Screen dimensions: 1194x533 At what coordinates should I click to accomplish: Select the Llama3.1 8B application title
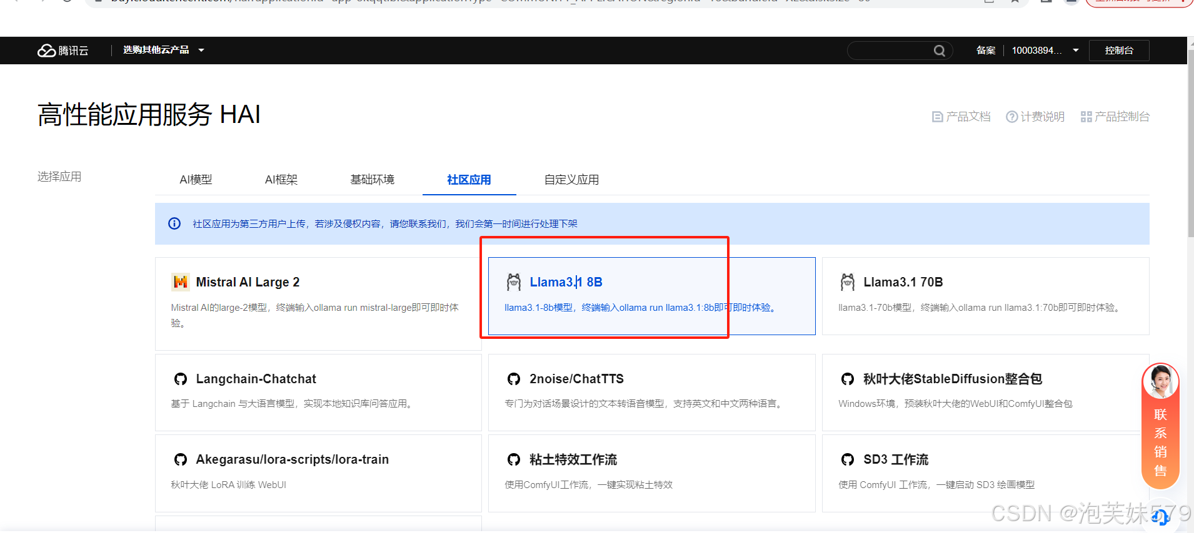[566, 282]
